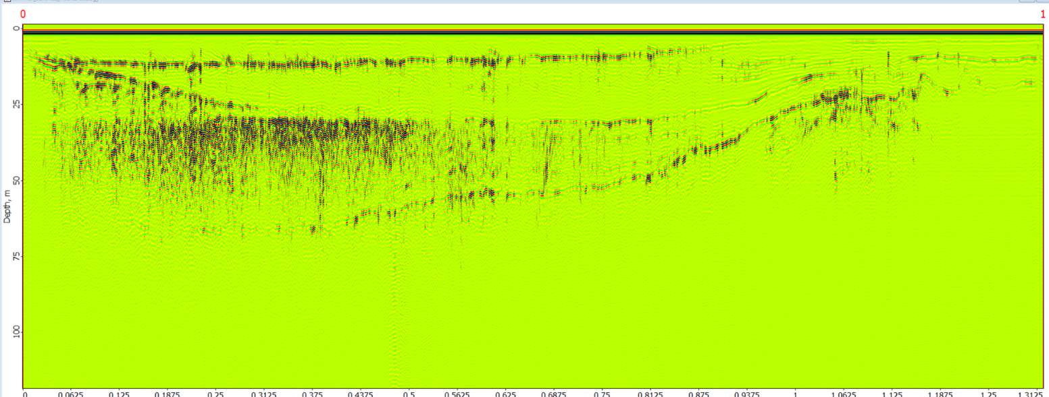Click the horizontal axis tick 0.9375
The height and width of the screenshot is (397, 1049).
tap(746, 394)
